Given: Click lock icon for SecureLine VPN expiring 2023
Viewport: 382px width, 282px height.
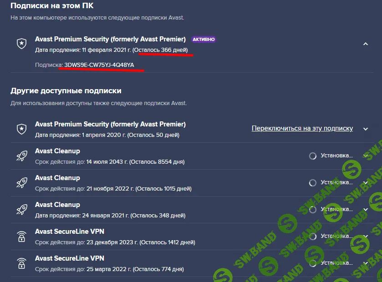Looking at the screenshot, I should coord(21,237).
